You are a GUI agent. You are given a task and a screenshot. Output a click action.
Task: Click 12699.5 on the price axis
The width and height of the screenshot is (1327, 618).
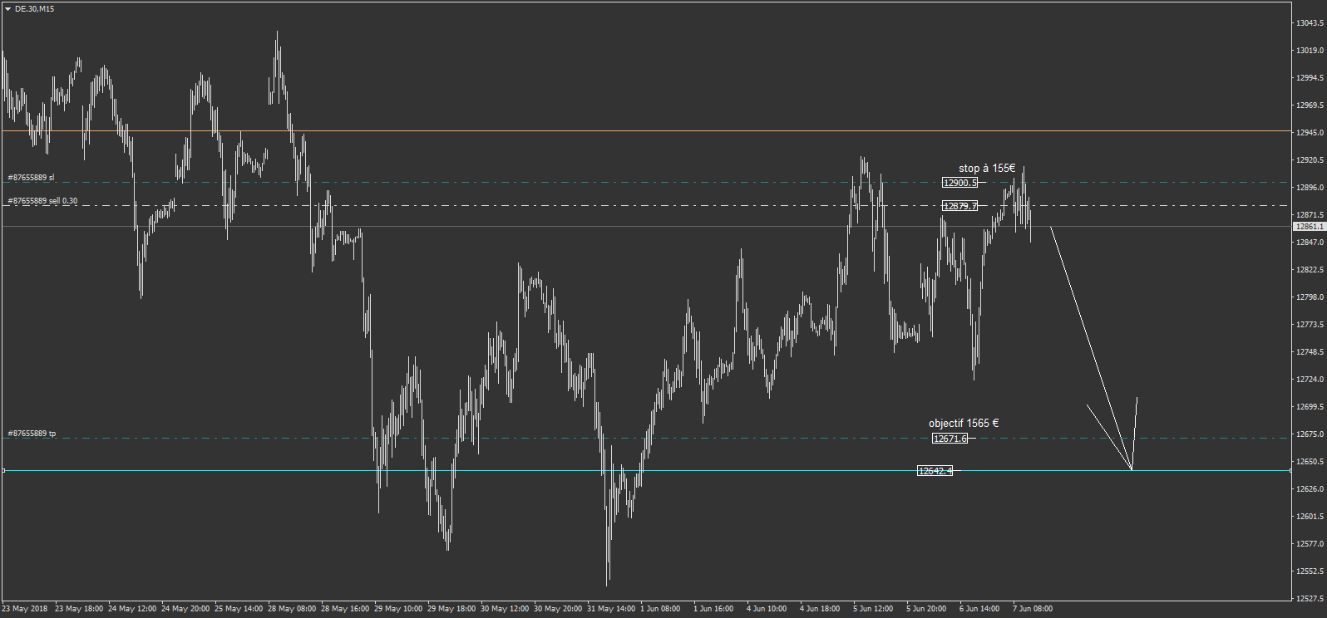1310,407
